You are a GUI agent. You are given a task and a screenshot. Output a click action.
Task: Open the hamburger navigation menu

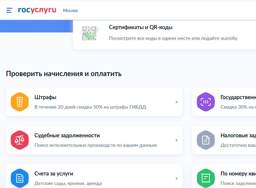pyautogui.click(x=10, y=10)
